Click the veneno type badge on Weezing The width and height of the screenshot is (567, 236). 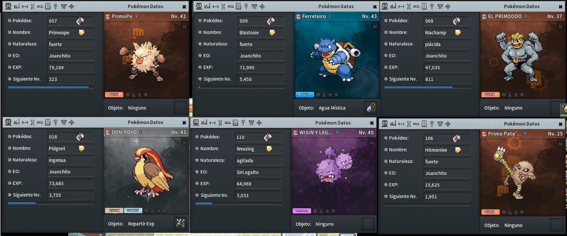pos(302,210)
